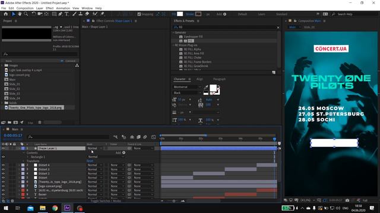Hide the logo concert.png layer eye toggle
Viewport: 380px width, 213px height.
point(3,186)
